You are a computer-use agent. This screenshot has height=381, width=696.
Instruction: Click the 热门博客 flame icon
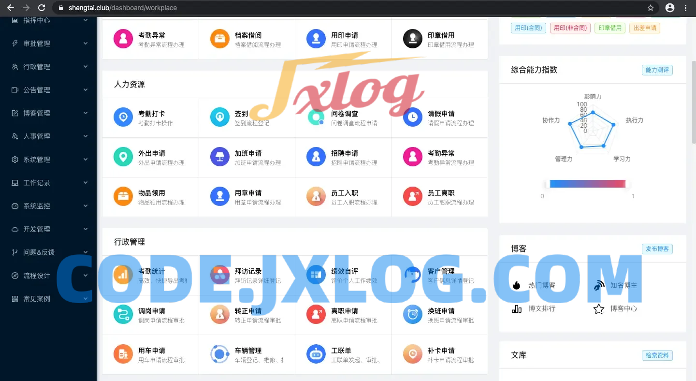pyautogui.click(x=517, y=285)
